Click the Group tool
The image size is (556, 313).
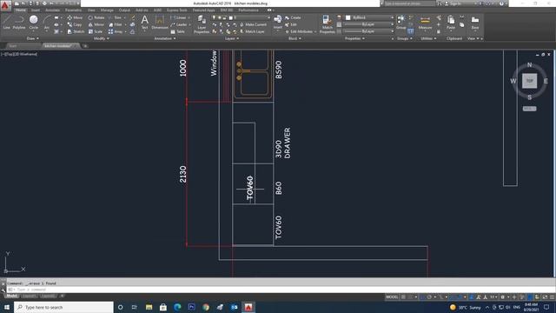pyautogui.click(x=401, y=22)
